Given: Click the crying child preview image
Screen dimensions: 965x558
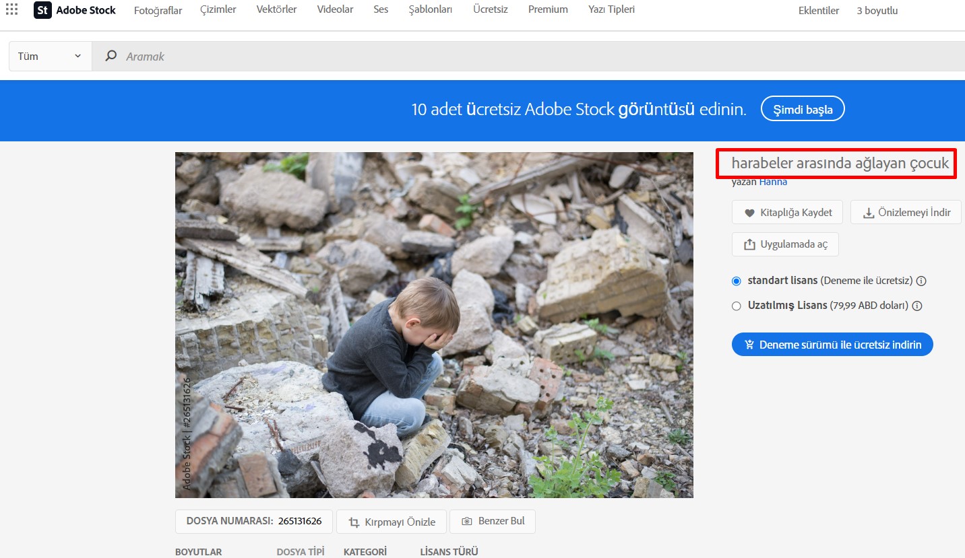Looking at the screenshot, I should tap(434, 324).
